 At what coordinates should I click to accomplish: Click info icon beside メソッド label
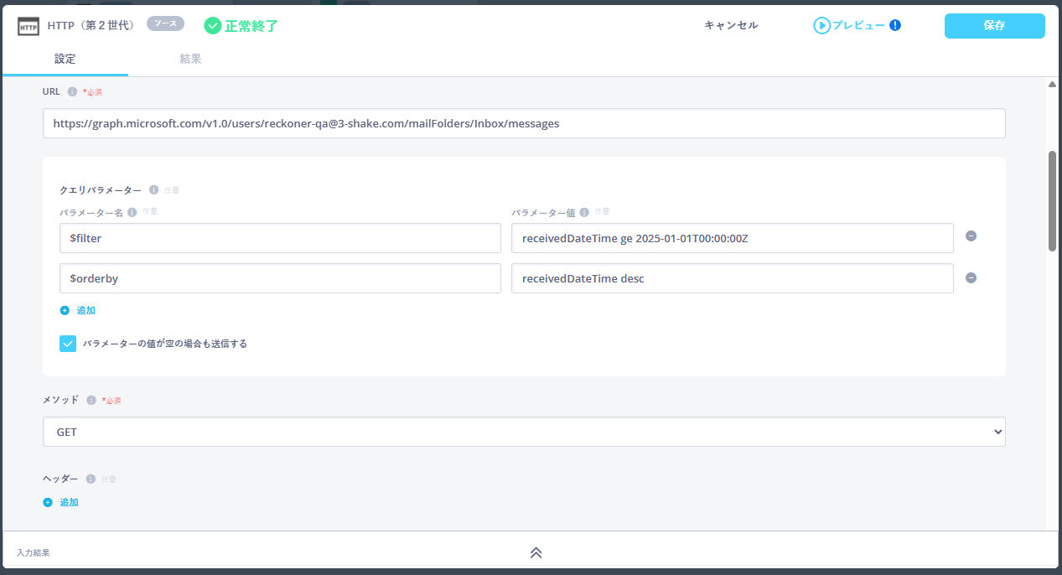point(91,400)
